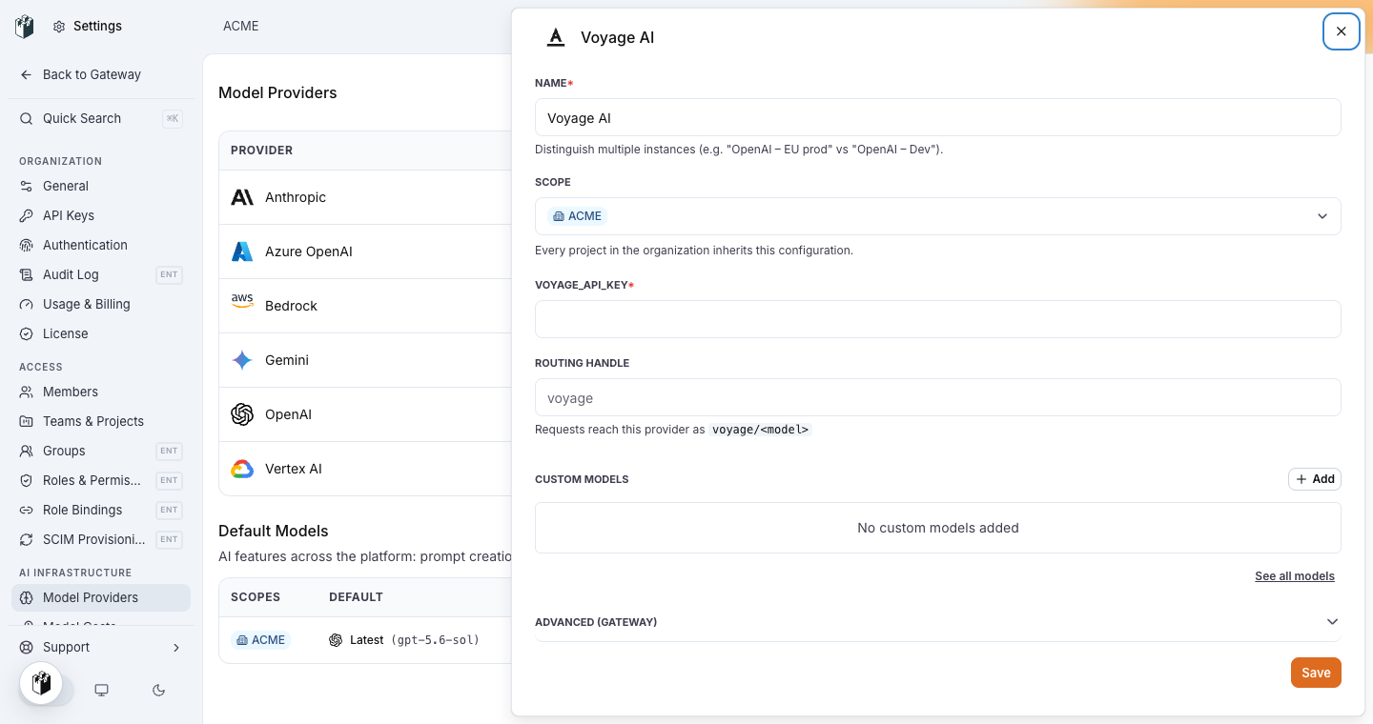Switch to dark mode moon icon
The image size is (1373, 724).
159,690
